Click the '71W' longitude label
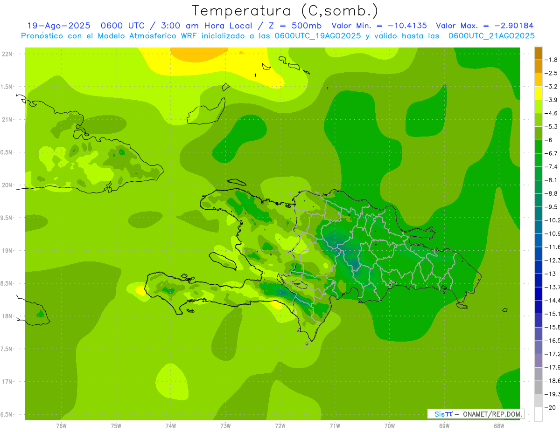This screenshot has width=560, height=432. coord(335,426)
